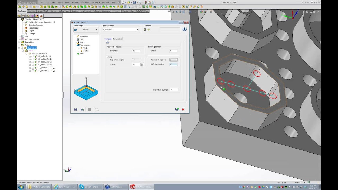Click the pocket probe preview illustration
The image size is (338, 190).
point(86,89)
